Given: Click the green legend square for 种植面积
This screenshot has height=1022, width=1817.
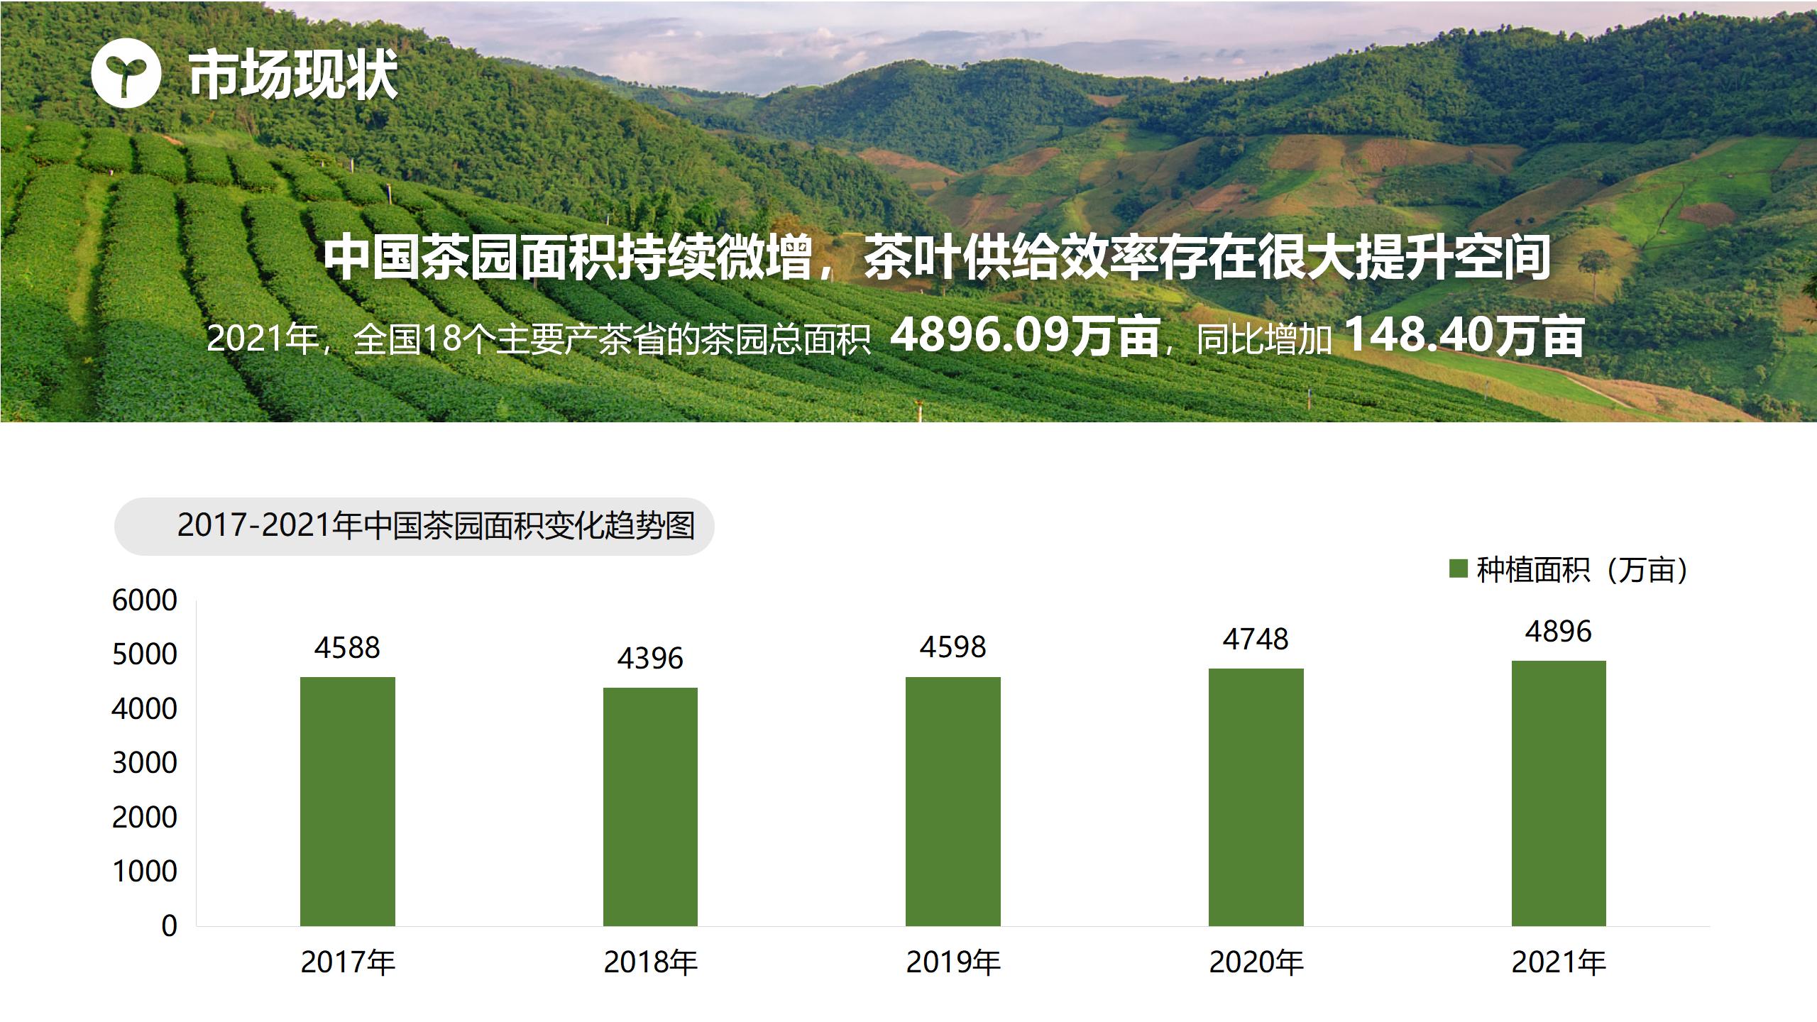Looking at the screenshot, I should [x=1458, y=569].
